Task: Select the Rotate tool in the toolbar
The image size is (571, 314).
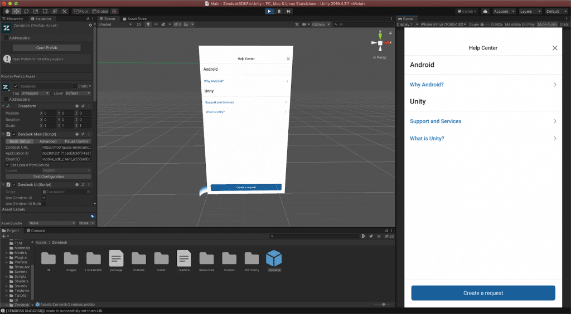Action: (26, 11)
